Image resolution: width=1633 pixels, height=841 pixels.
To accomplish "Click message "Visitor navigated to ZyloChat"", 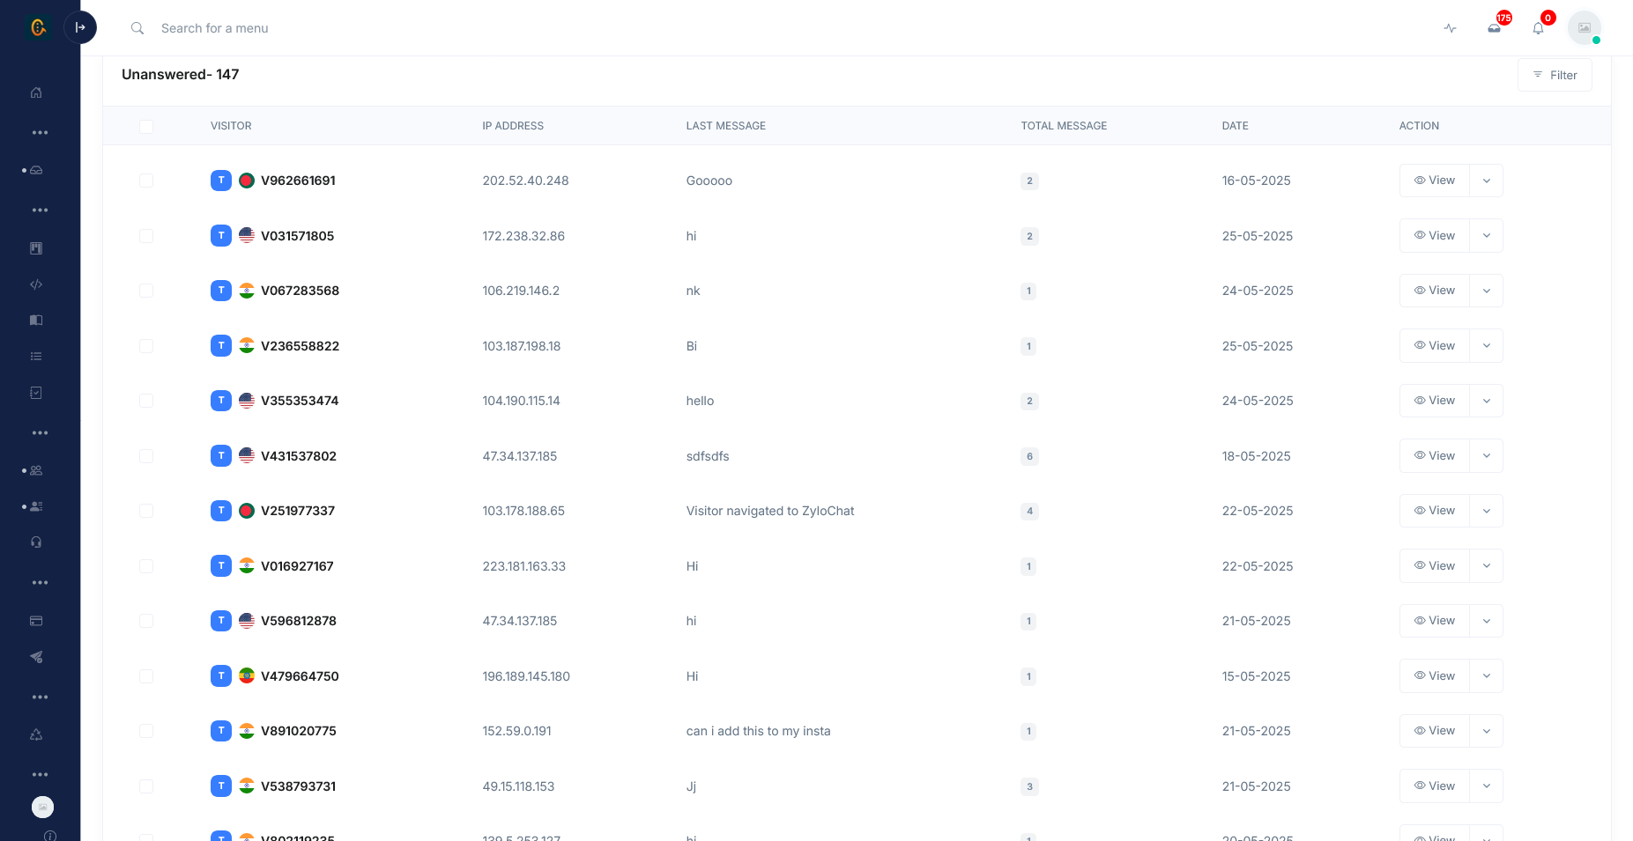I will (x=770, y=511).
